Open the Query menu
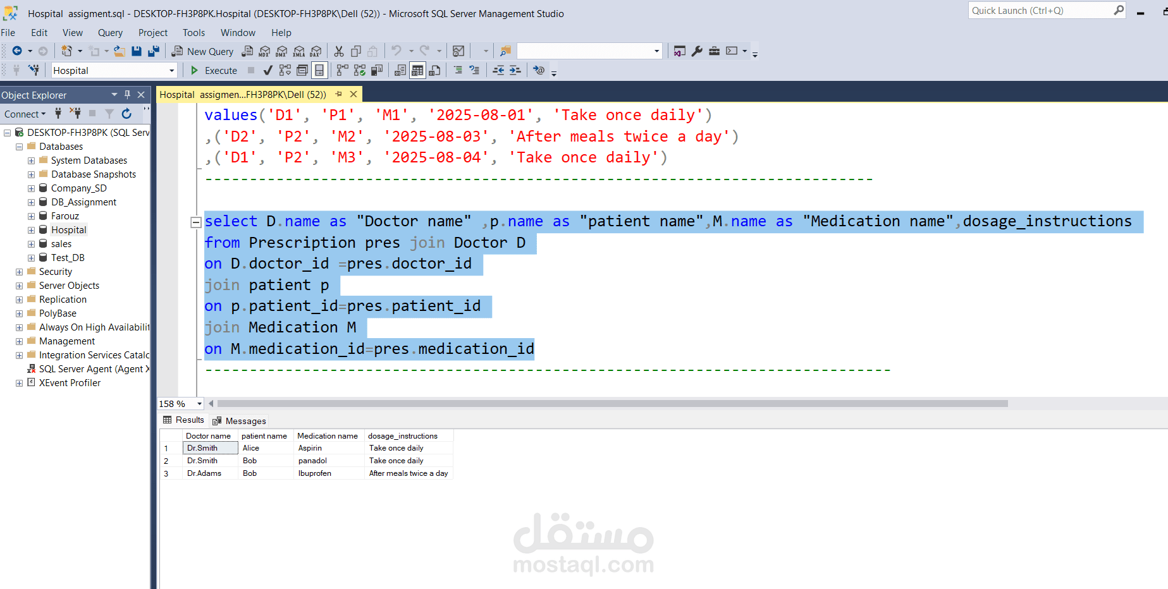The image size is (1168, 589). tap(110, 33)
